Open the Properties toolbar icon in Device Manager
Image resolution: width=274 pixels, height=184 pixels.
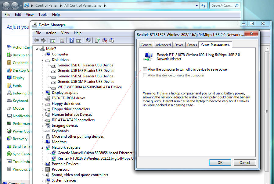(62, 41)
